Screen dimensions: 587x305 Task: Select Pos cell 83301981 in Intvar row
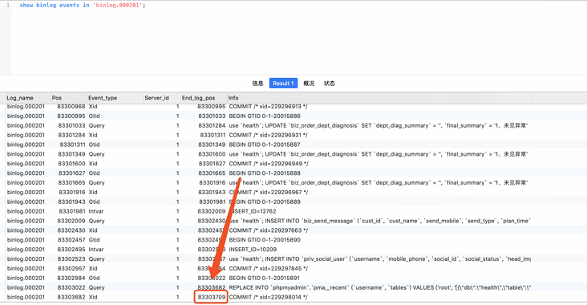pyautogui.click(x=72, y=211)
